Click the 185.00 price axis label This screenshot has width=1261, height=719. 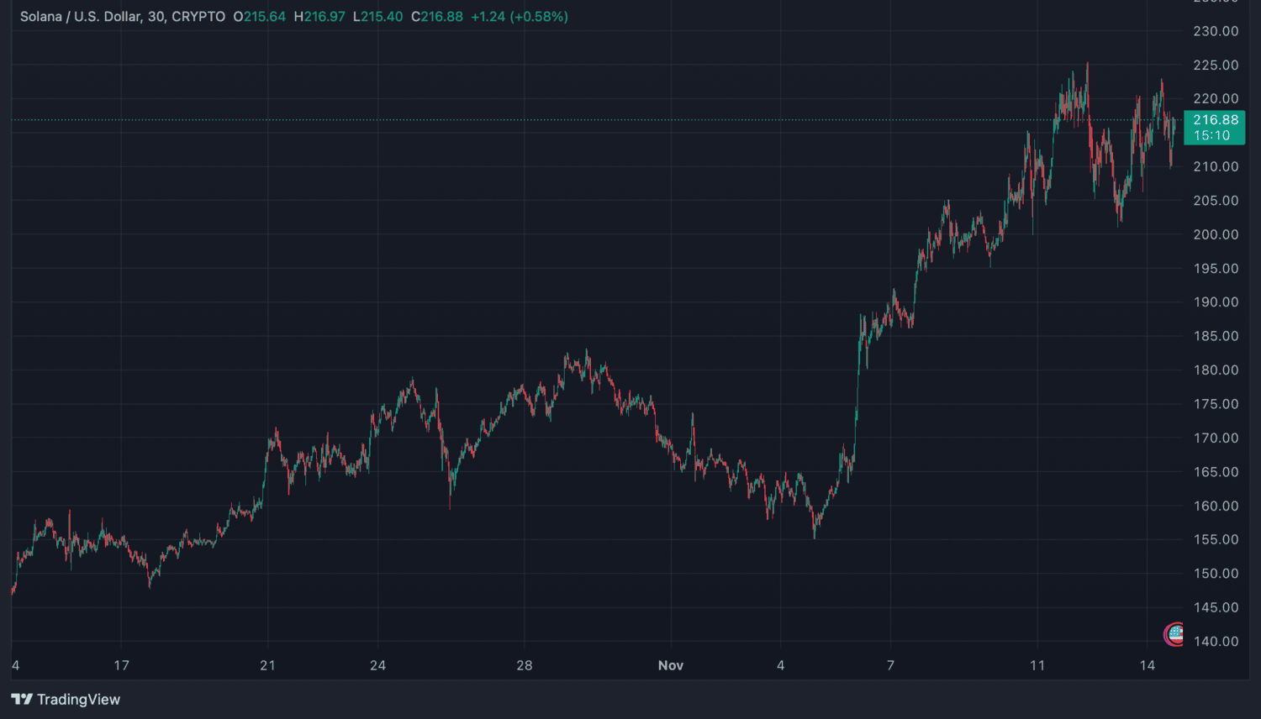pyautogui.click(x=1216, y=336)
